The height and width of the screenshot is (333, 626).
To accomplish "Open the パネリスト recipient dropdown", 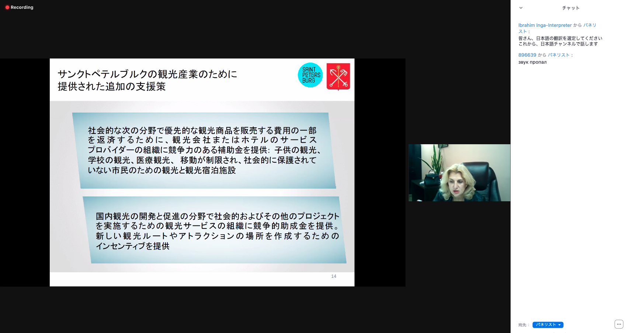I will point(548,325).
